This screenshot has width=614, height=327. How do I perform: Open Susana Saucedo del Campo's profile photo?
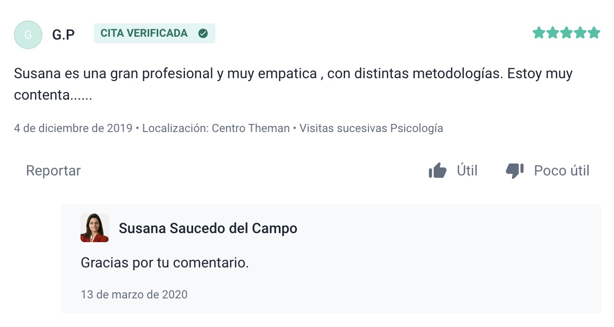tap(95, 228)
